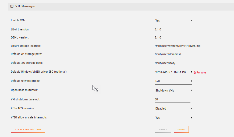Click the Default ISO storage path label

pyautogui.click(x=27, y=63)
